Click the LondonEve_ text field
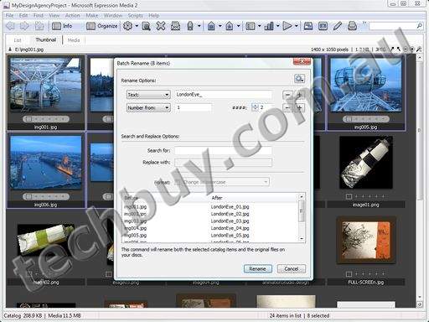Screen dimensions: 429x322 pos(223,95)
